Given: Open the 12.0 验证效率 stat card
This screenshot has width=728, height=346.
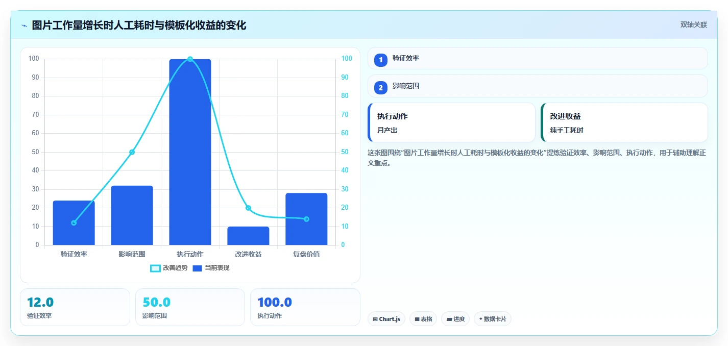Looking at the screenshot, I should (x=75, y=307).
